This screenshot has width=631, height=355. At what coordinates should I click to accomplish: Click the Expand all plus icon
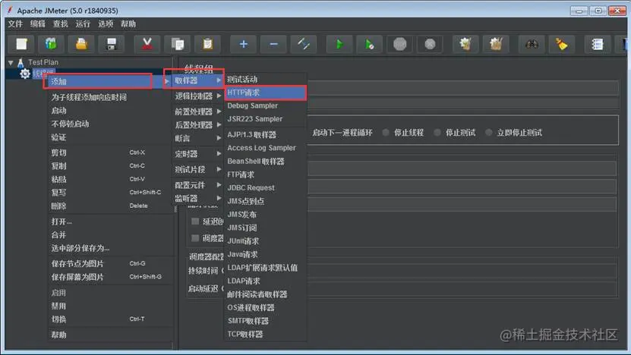[244, 44]
